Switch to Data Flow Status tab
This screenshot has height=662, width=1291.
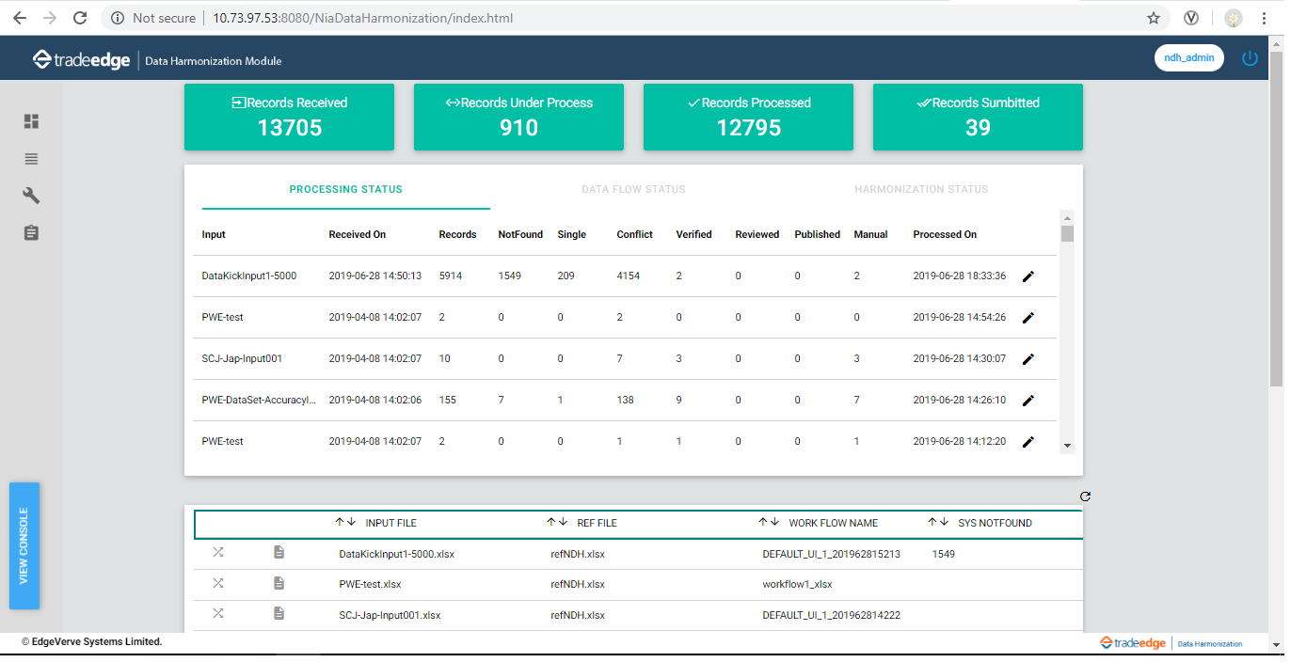[633, 190]
